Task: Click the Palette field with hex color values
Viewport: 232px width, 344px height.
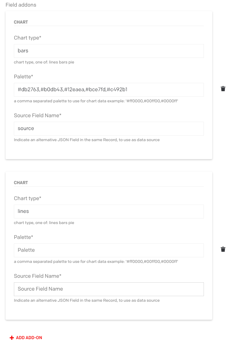Action: (109, 89)
